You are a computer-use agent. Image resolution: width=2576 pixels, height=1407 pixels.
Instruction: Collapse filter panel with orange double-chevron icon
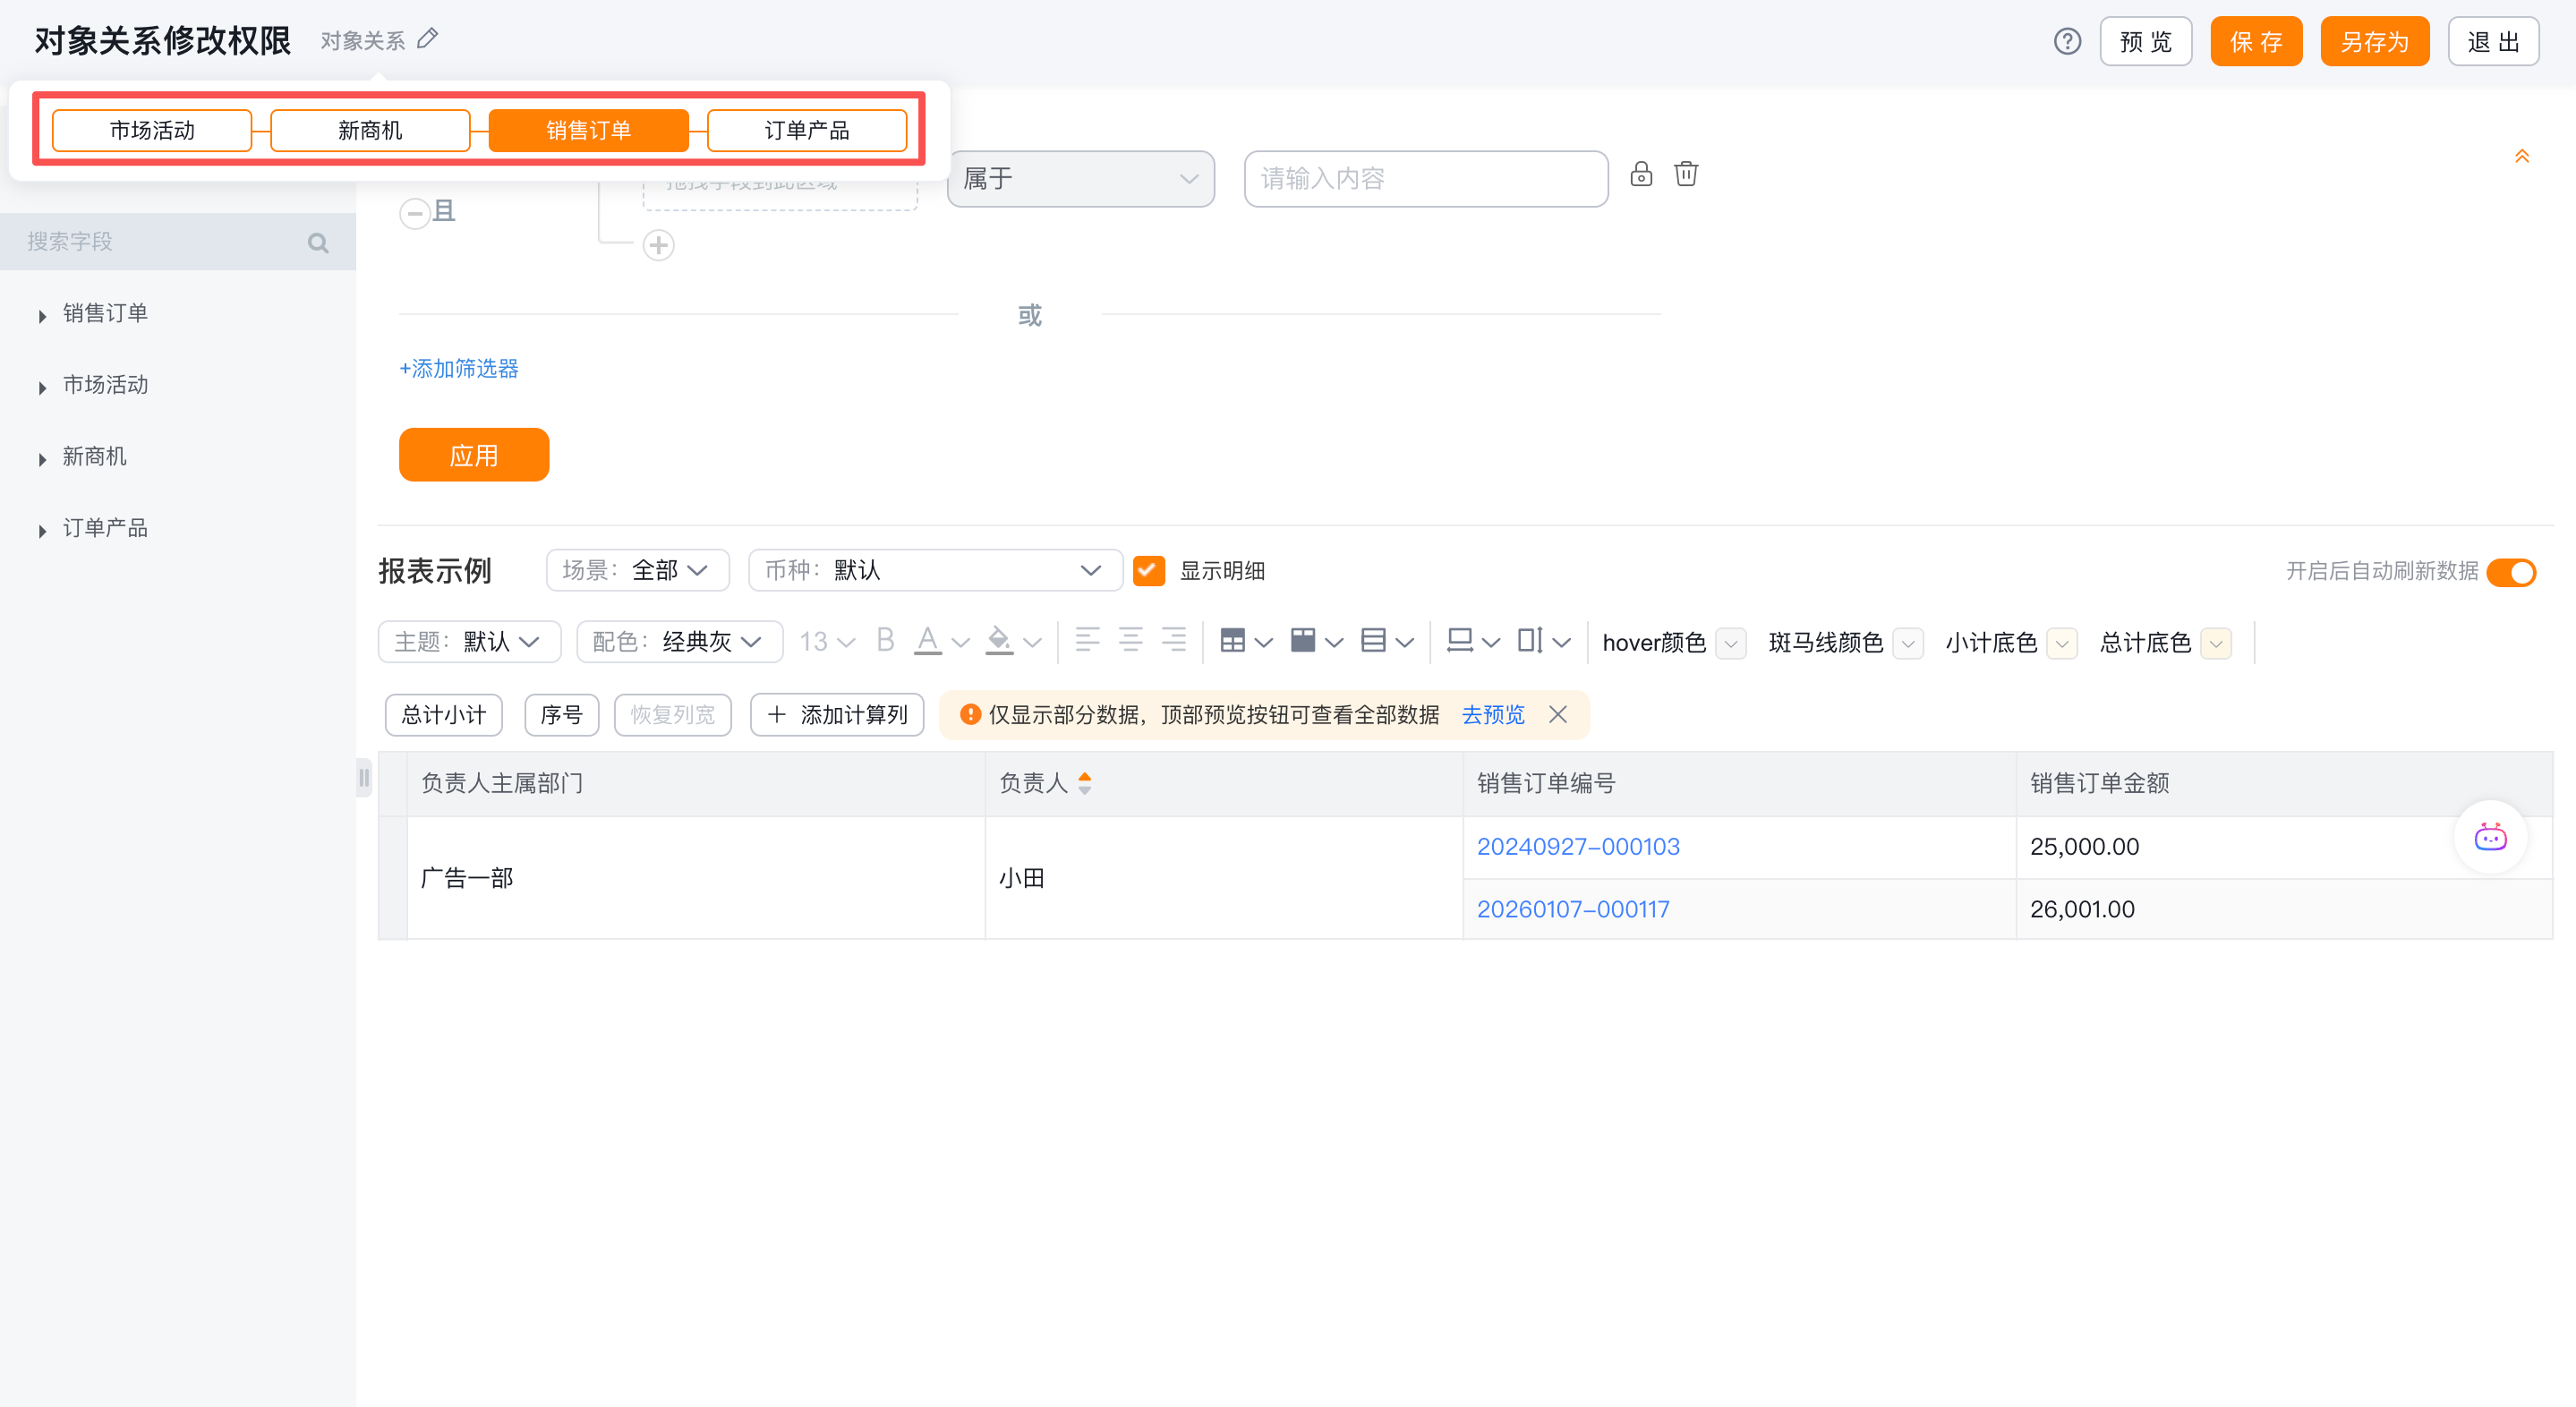click(x=2522, y=156)
